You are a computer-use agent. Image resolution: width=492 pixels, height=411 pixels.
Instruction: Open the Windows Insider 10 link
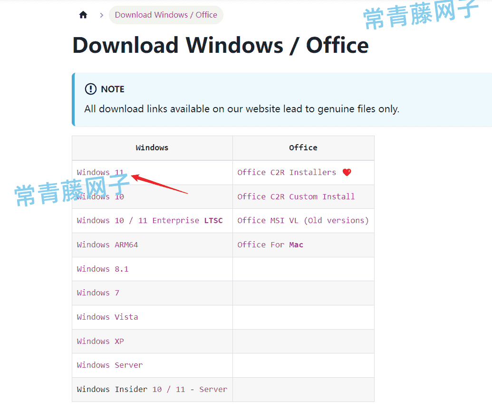(x=157, y=389)
